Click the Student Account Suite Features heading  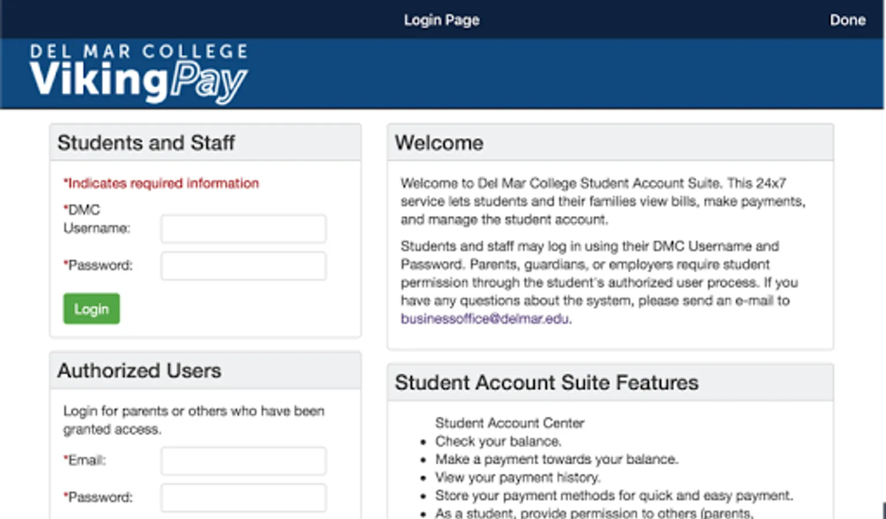546,382
